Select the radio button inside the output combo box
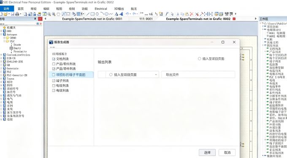The height and width of the screenshot is (158, 287). 111,75
